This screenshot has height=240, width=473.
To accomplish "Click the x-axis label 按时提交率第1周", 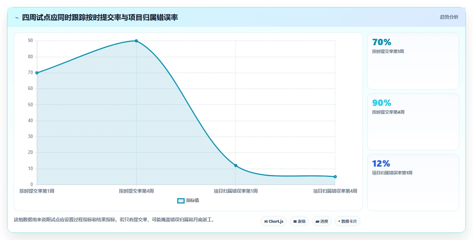I will click(37, 191).
